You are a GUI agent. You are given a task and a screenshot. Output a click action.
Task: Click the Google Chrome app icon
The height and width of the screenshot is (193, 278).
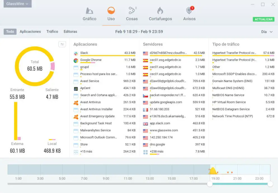[x=76, y=61]
